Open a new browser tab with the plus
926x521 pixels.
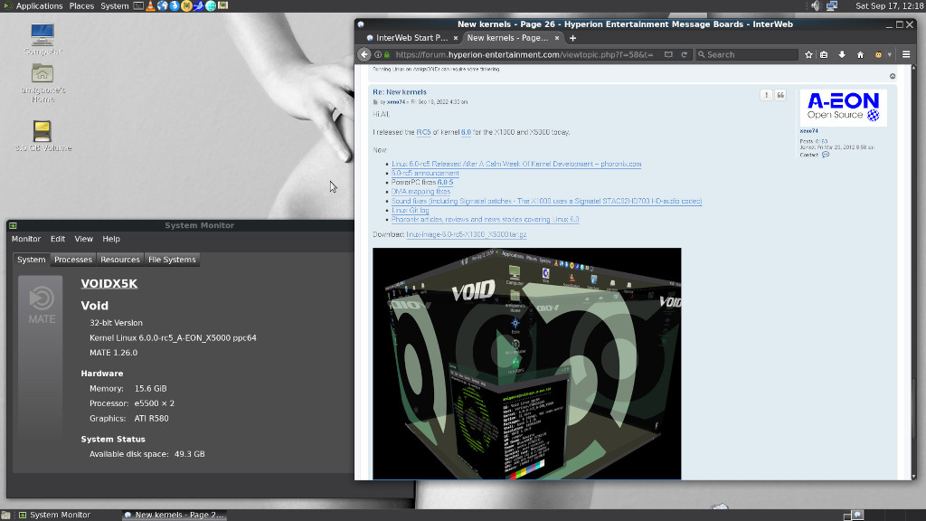coord(572,38)
